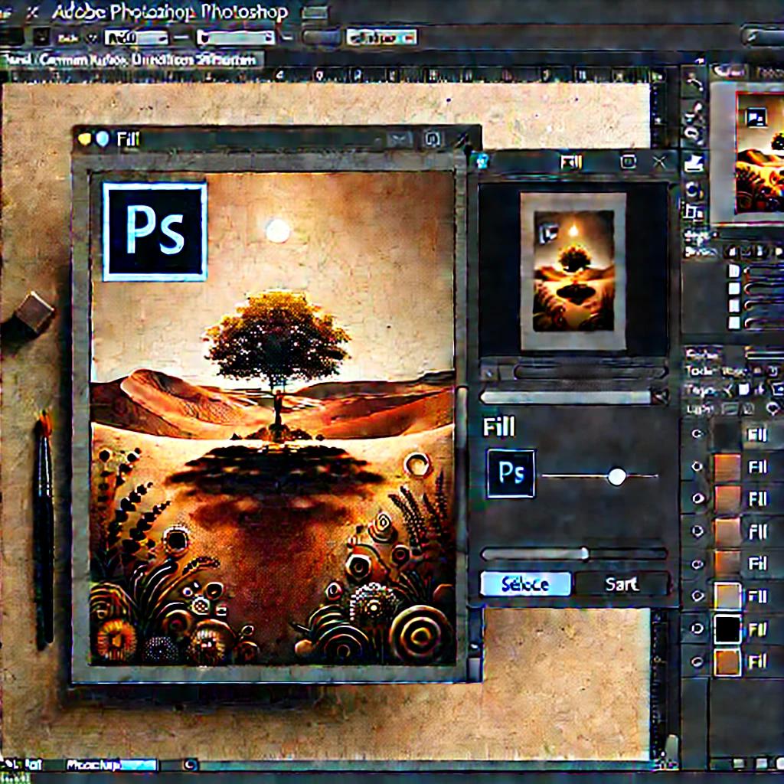Click the square icon right of the envelope icon

click(x=432, y=139)
